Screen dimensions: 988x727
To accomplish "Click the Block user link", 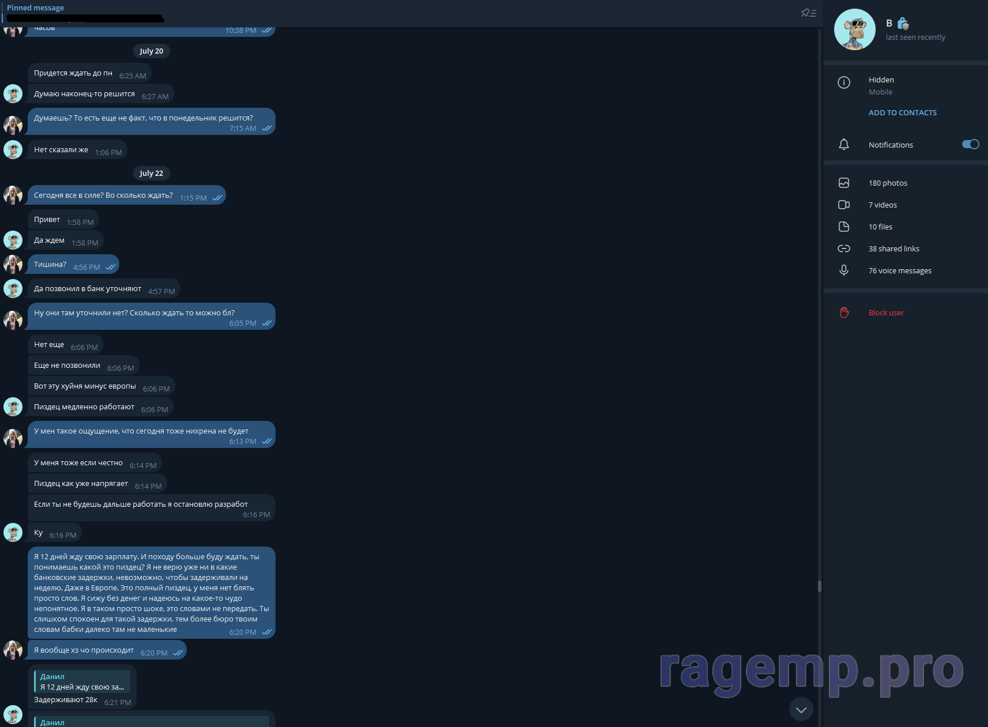I will 886,312.
